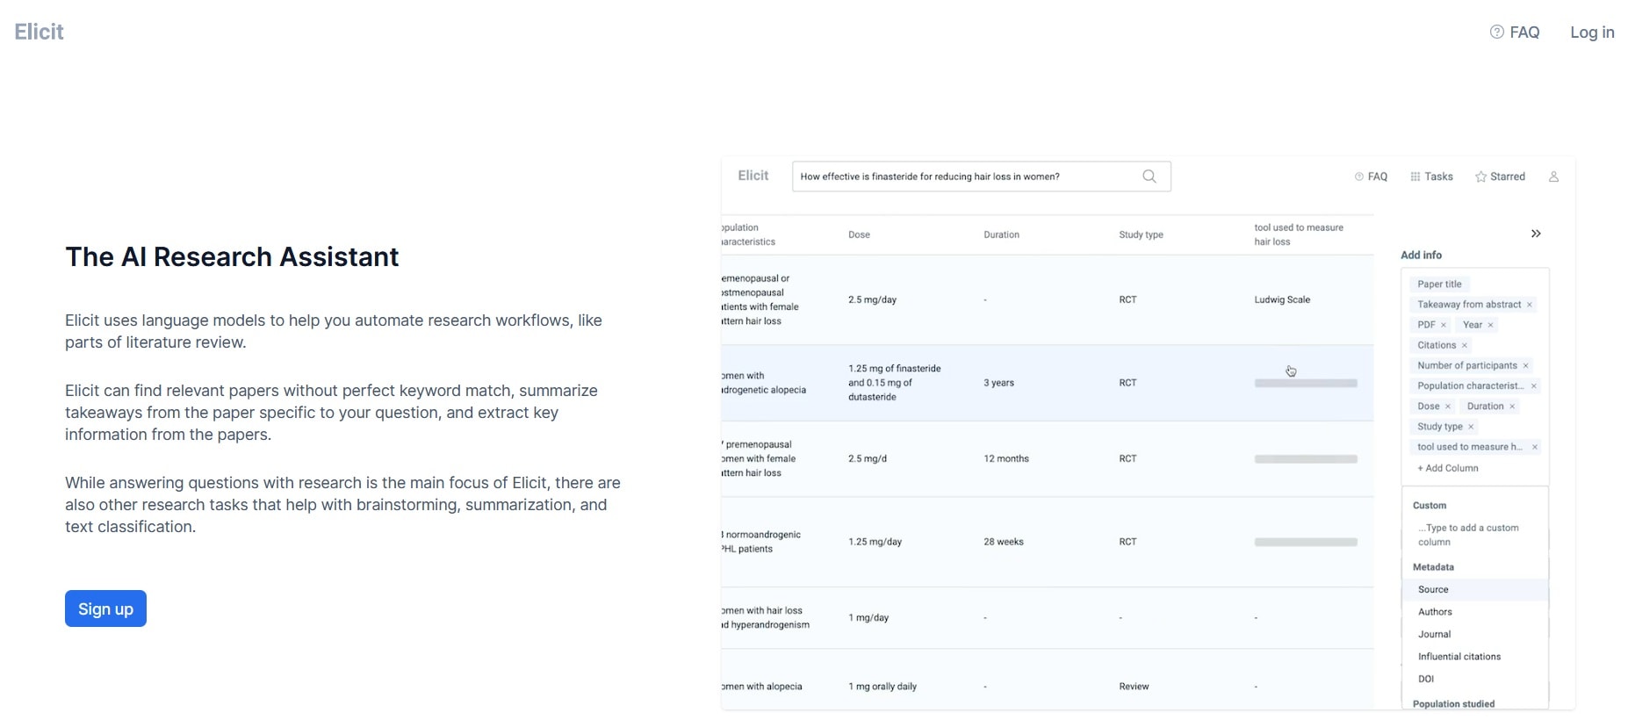
Task: Click the Dose column header
Action: pyautogui.click(x=859, y=234)
